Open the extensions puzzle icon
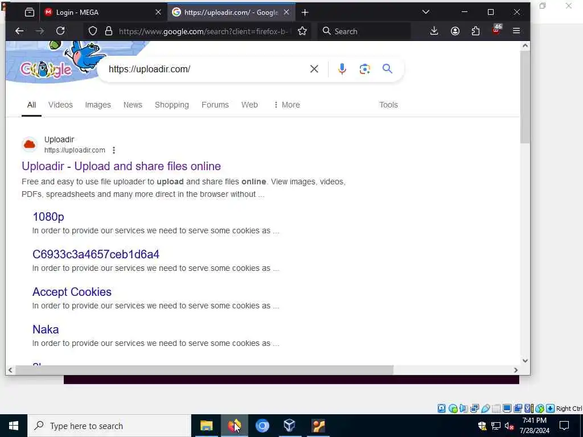The width and height of the screenshot is (583, 437). [475, 31]
